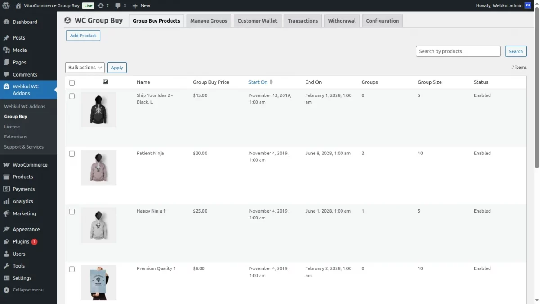Click the Search button next to the search box
Image resolution: width=540 pixels, height=304 pixels.
pos(516,51)
